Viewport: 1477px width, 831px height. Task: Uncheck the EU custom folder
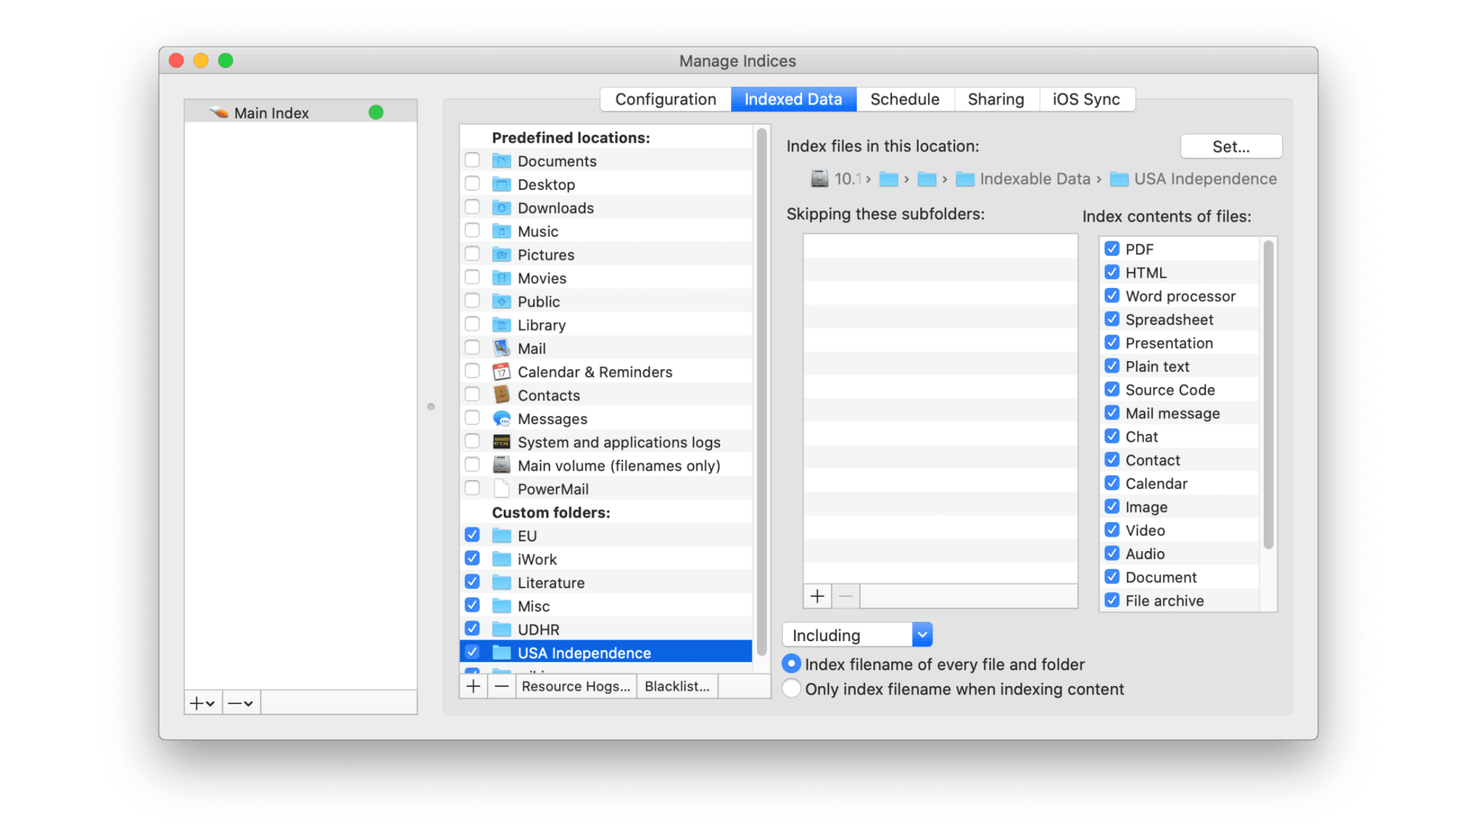[473, 535]
